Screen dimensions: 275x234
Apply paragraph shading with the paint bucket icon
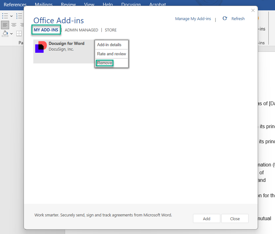coord(5,34)
